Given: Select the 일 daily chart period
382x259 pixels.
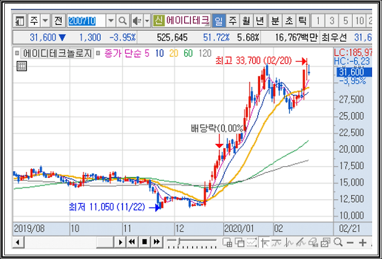Looking at the screenshot, I should coord(219,21).
